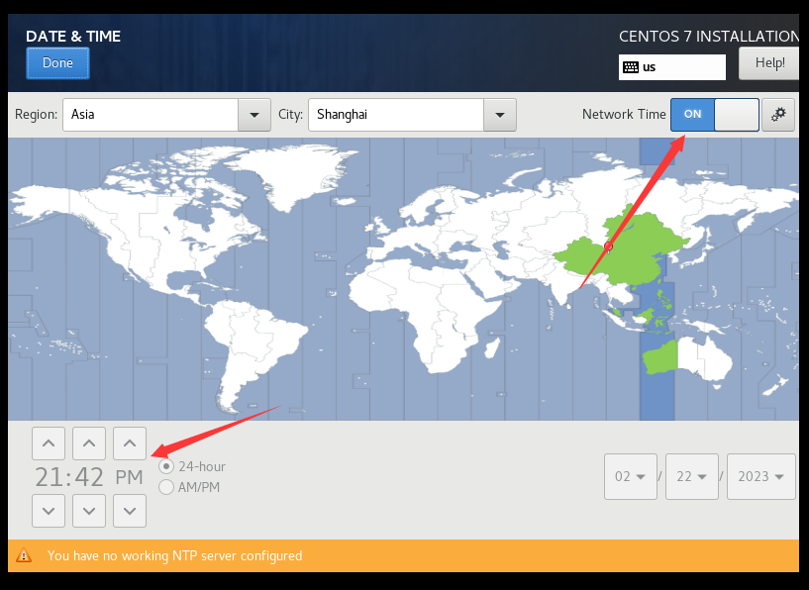
Task: Select the 24-hour radio button
Action: [166, 466]
